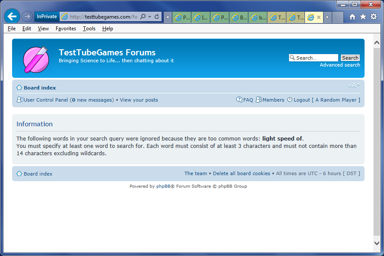Open browser Tools gear icon

coord(374,17)
